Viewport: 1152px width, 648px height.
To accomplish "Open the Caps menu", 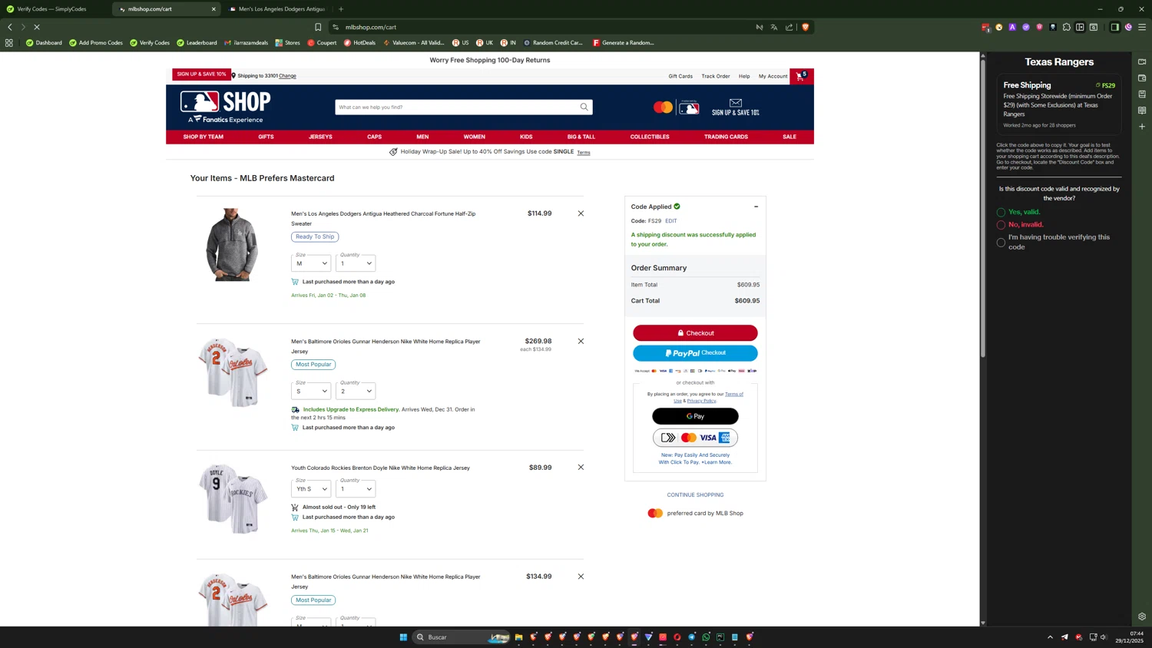I will 374,137.
